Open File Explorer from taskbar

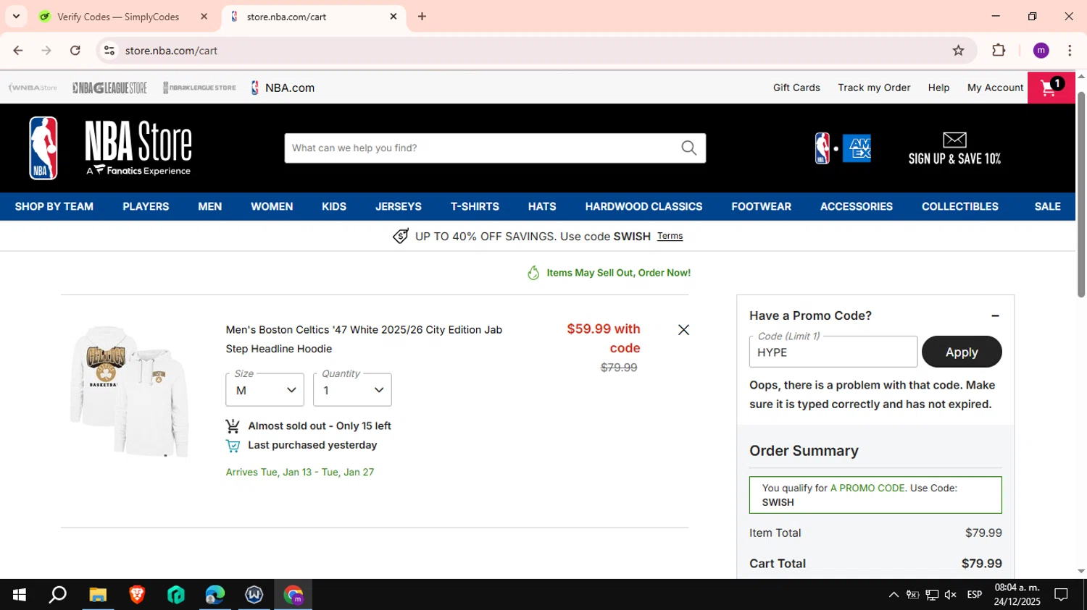[98, 595]
